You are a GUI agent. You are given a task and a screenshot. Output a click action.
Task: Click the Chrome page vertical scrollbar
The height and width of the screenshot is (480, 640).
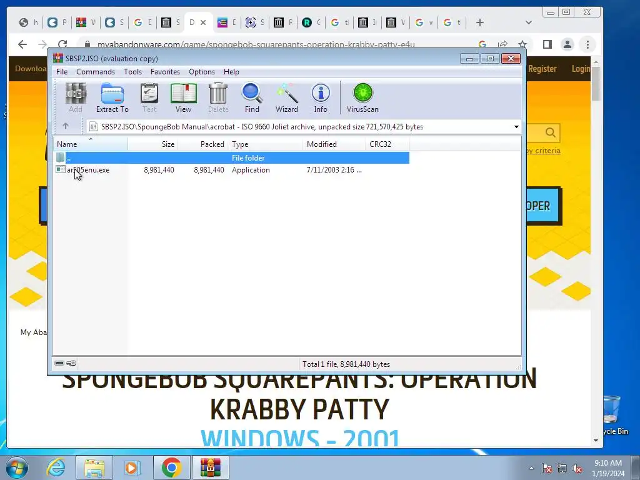(596, 83)
